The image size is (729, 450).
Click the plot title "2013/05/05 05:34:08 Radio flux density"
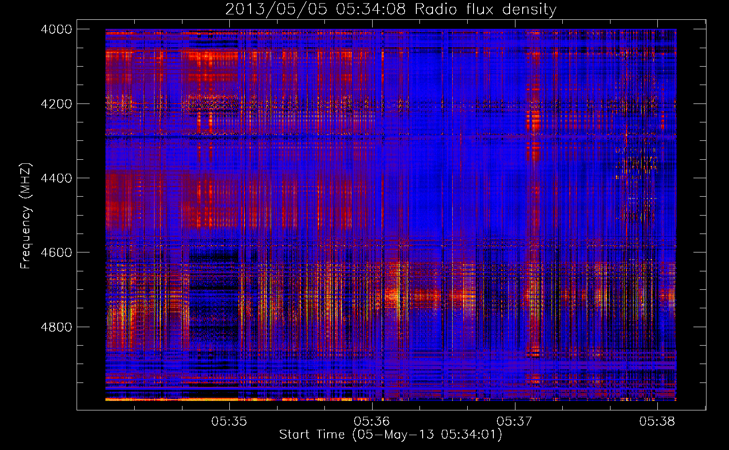(x=391, y=9)
